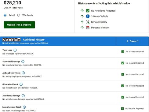This screenshot has width=149, height=112.
Task: Click 'Not all accidents / issues are reported' note
Action: click(x=25, y=43)
